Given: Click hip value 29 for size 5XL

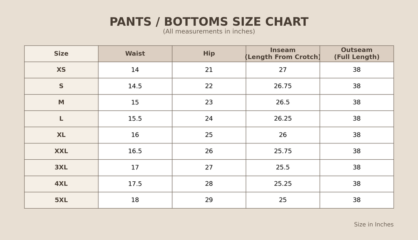Looking at the screenshot, I should (209, 200).
